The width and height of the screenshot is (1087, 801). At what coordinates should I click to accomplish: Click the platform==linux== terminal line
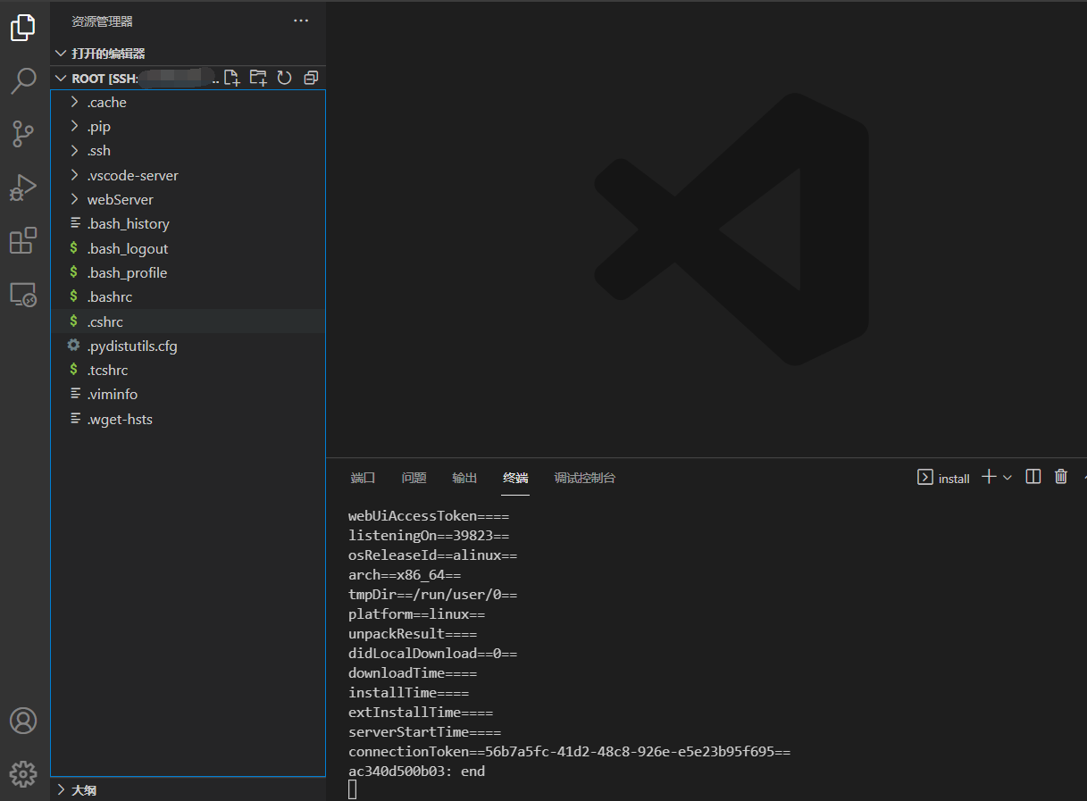(417, 614)
